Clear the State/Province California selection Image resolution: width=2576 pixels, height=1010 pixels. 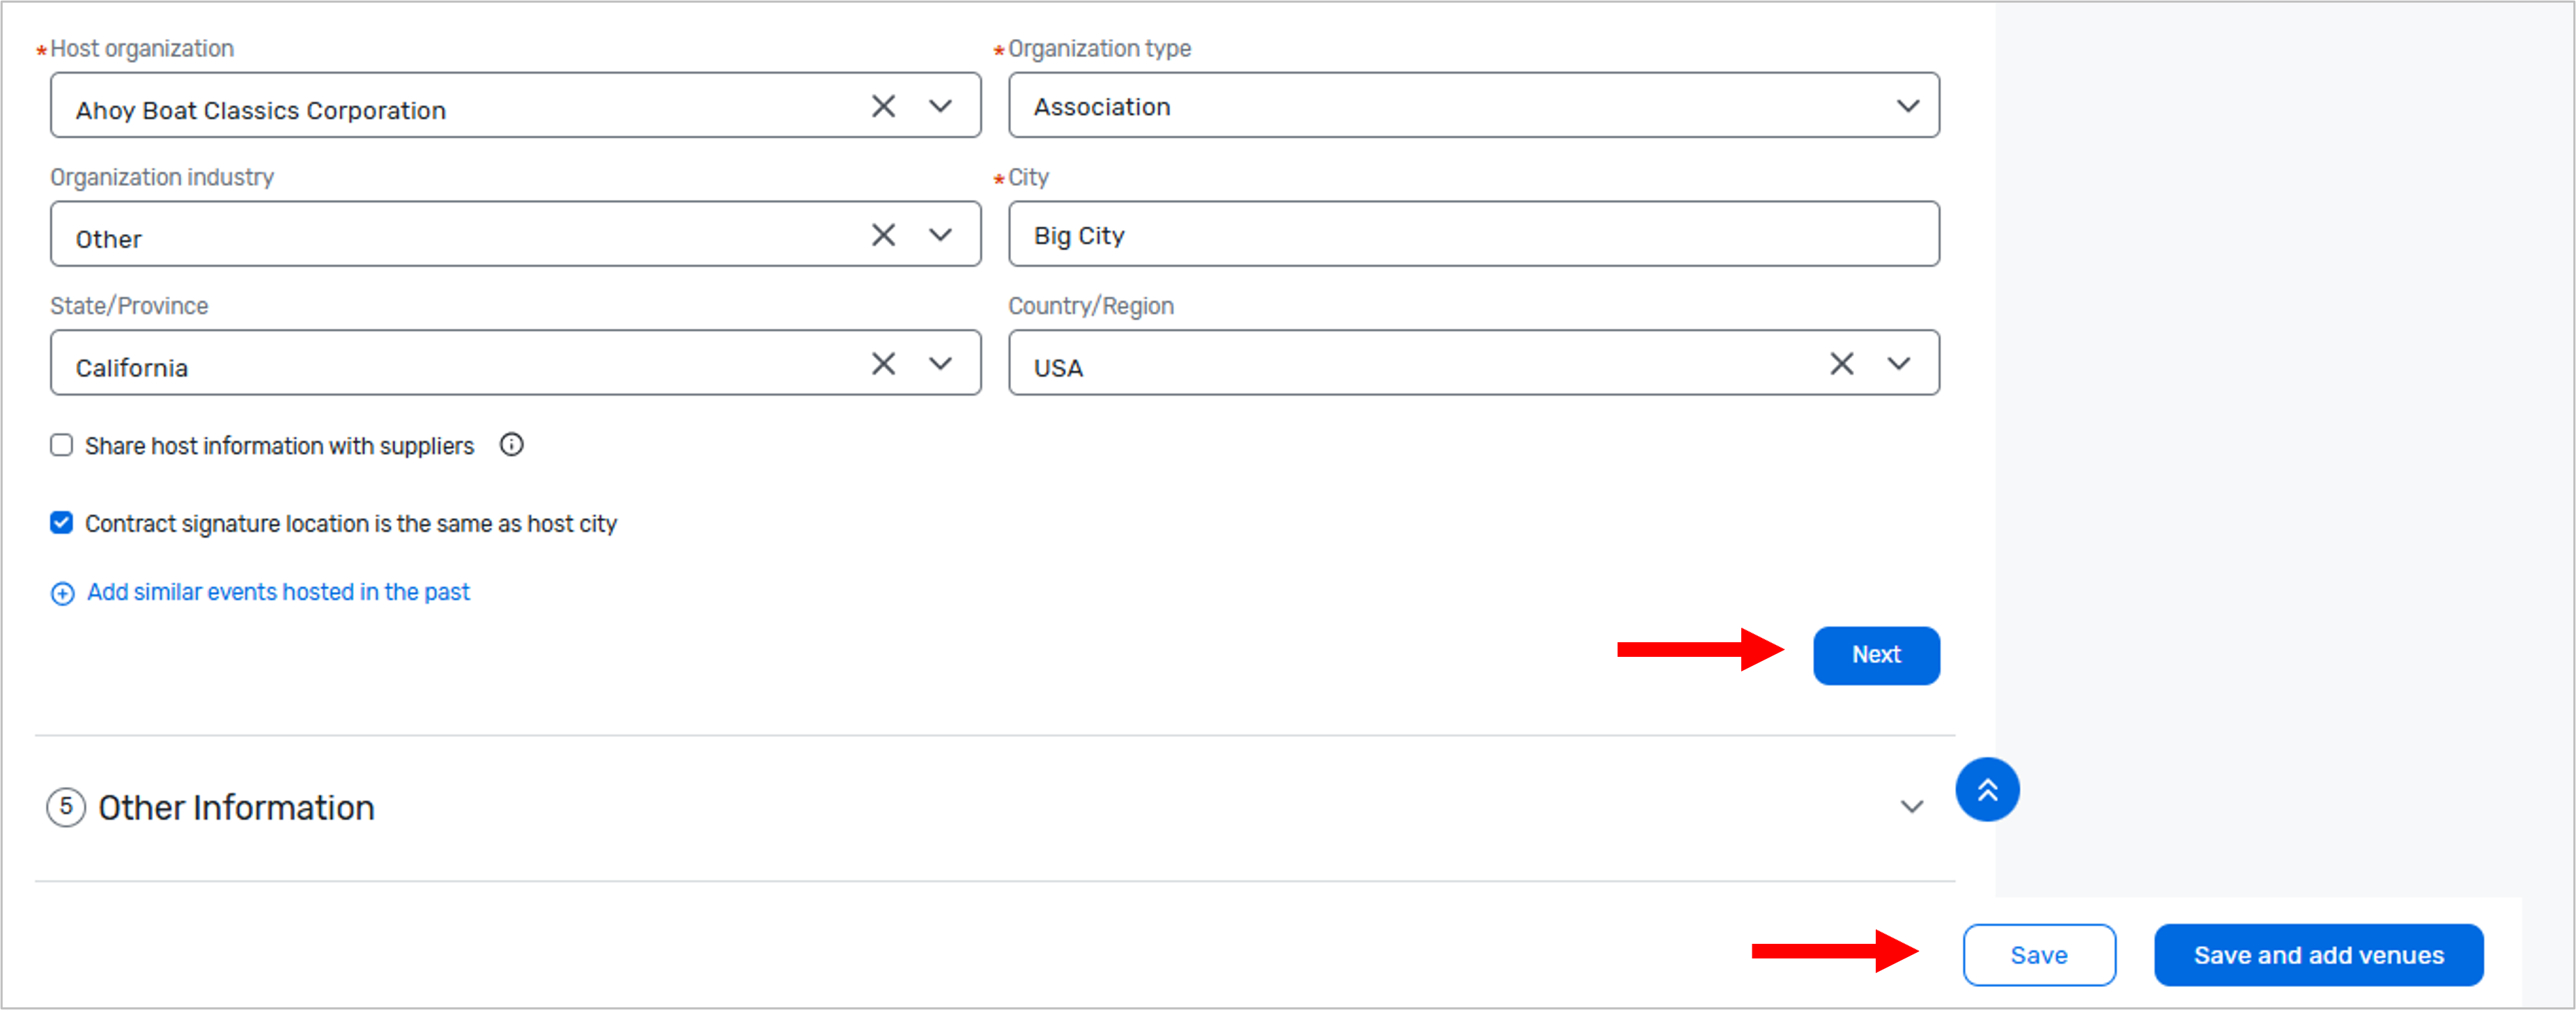coord(883,364)
